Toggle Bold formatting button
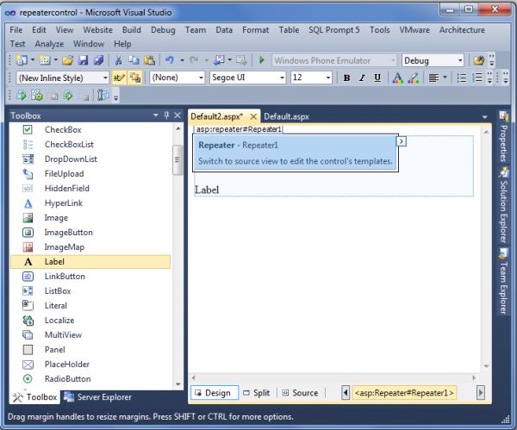 [346, 78]
